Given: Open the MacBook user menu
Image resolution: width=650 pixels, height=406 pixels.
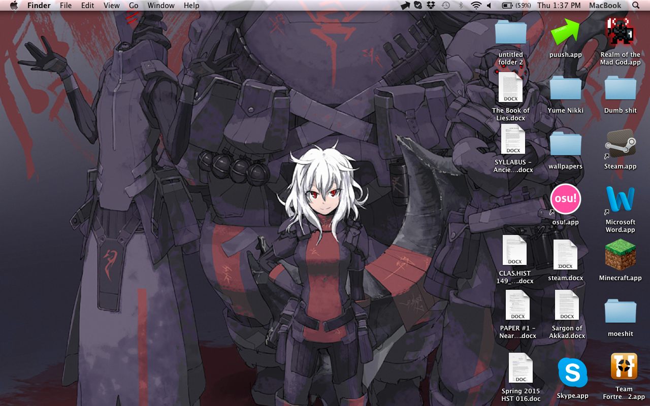Looking at the screenshot, I should point(605,6).
